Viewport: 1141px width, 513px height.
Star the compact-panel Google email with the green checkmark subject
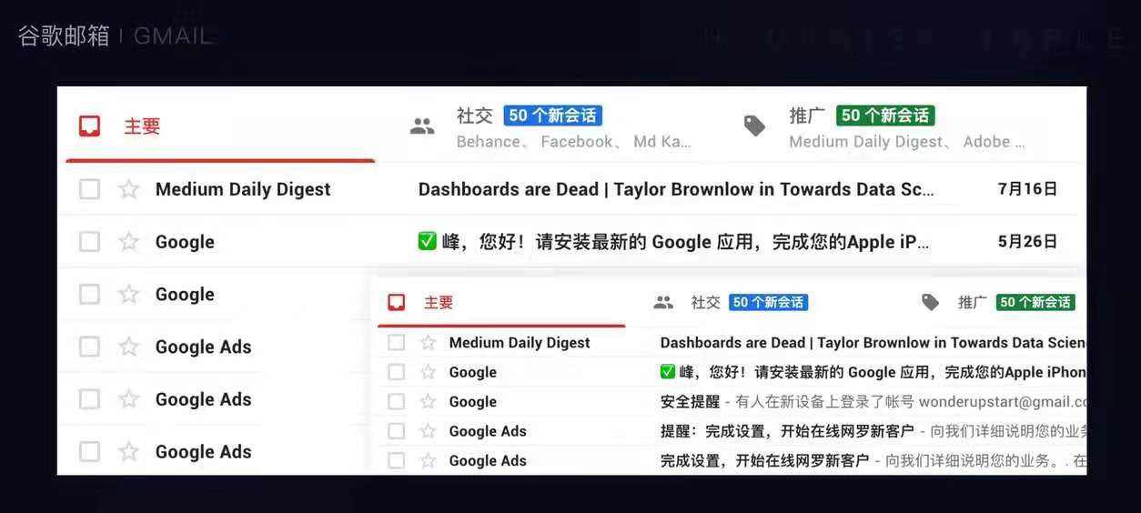pyautogui.click(x=428, y=372)
